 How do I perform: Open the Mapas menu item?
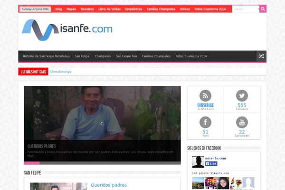71,9
